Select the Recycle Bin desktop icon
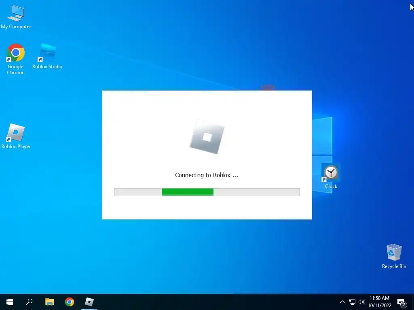 [394, 256]
